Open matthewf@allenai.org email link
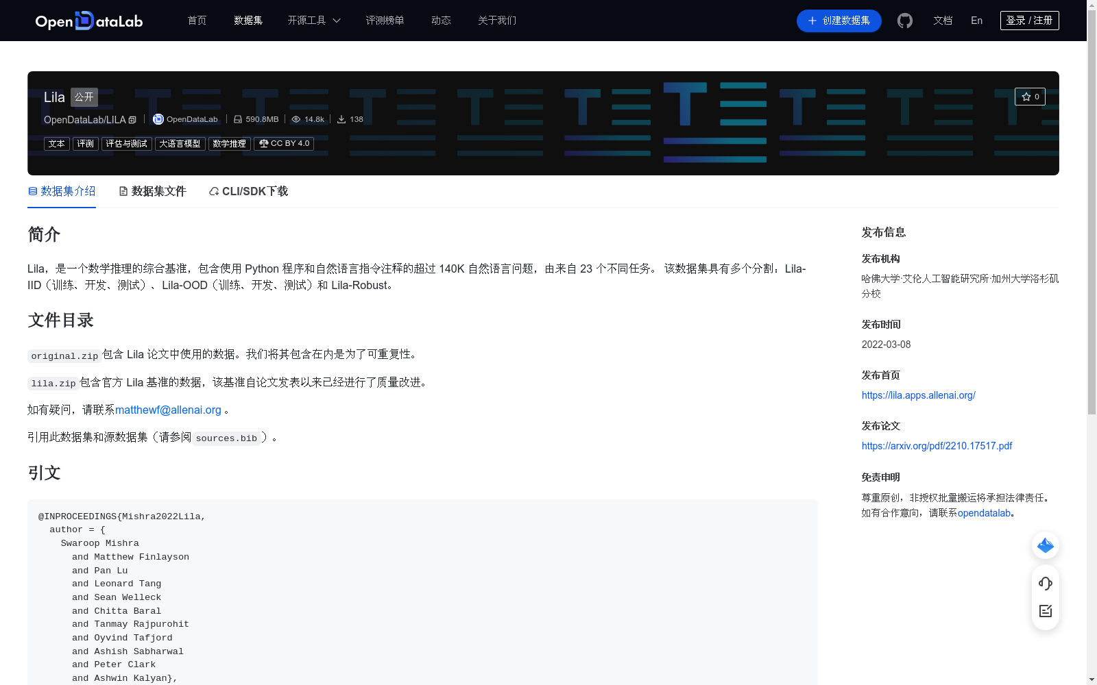 click(168, 410)
